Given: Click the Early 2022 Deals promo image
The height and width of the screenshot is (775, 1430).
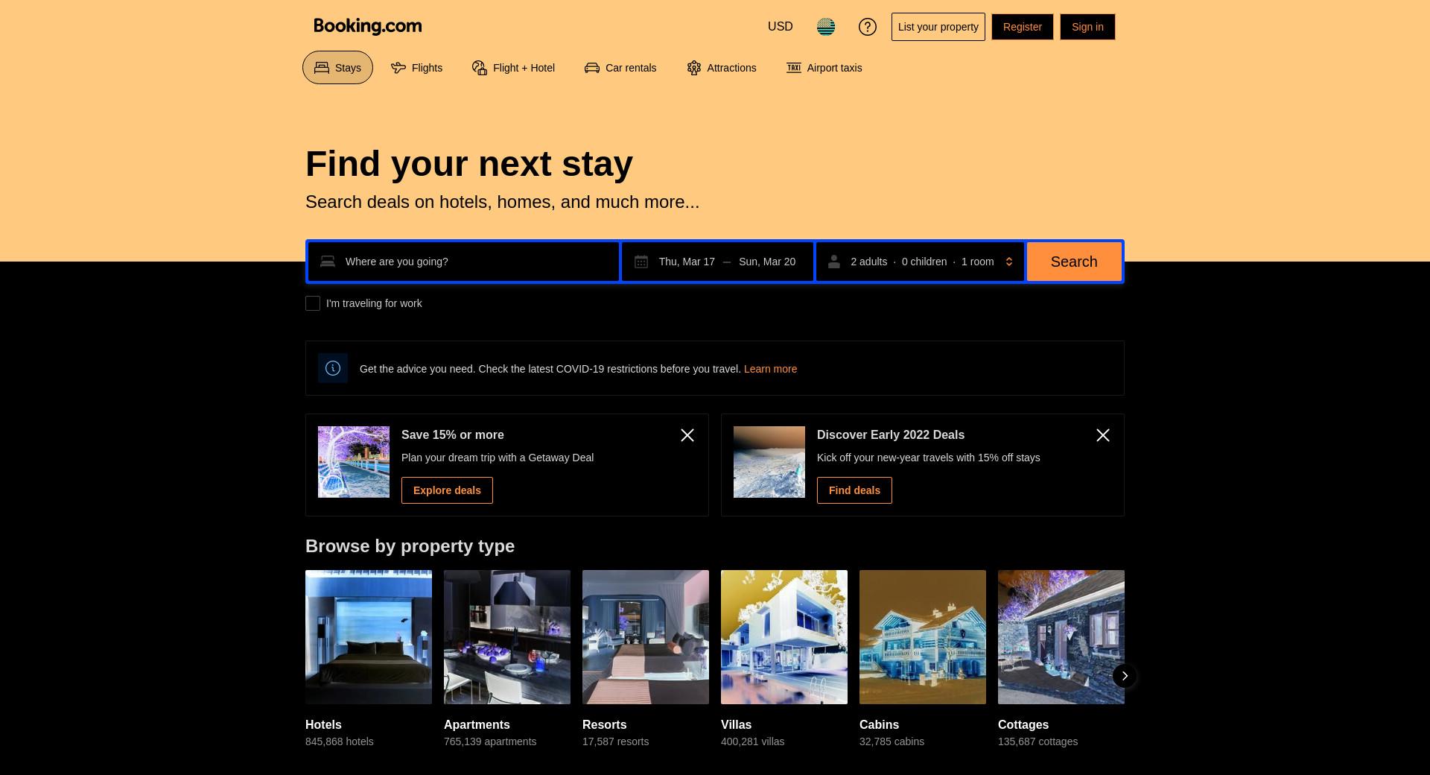Looking at the screenshot, I should [x=769, y=462].
